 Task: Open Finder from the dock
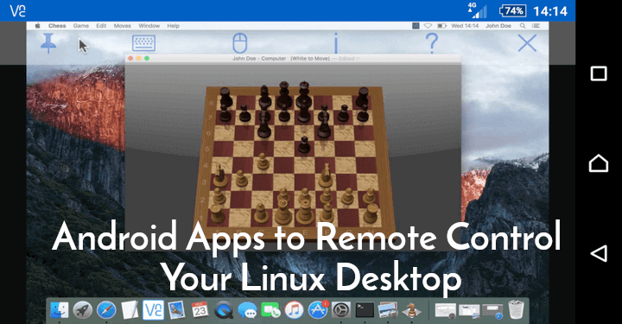pos(60,310)
